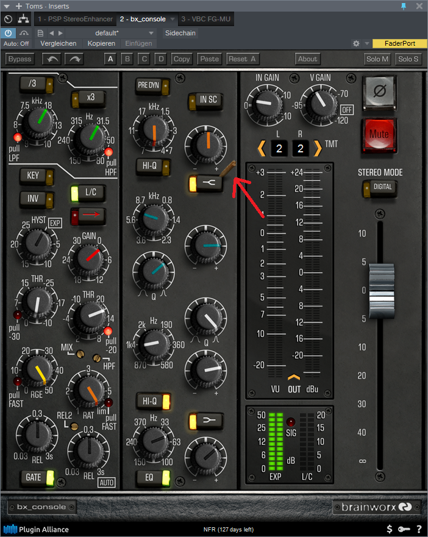Select settings slot A
Screen dimensions: 428x537
click(x=110, y=59)
